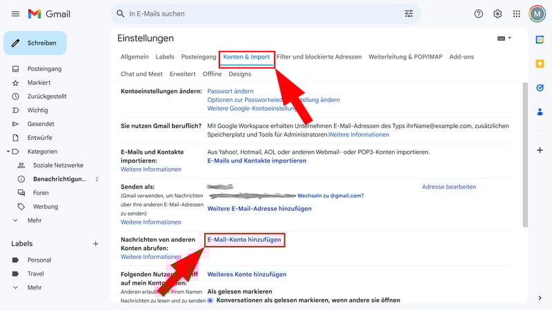Image resolution: width=552 pixels, height=310 pixels.
Task: Open the input language dropdown
Action: click(504, 39)
